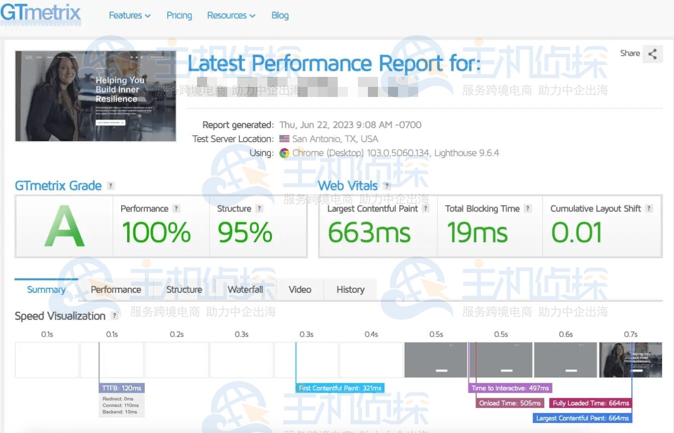This screenshot has width=674, height=433.
Task: Open the Pricing page
Action: pos(179,16)
